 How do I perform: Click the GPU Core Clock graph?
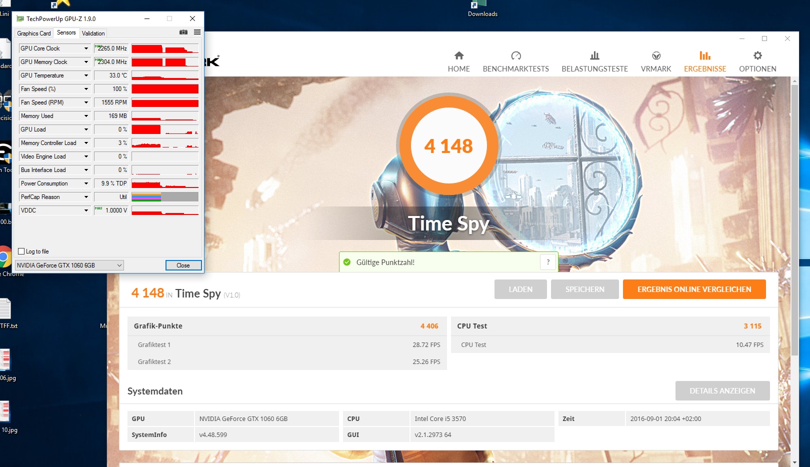165,48
